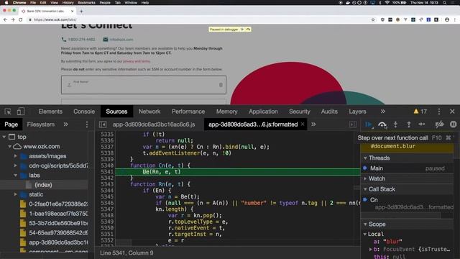Open the (index) file
The height and width of the screenshot is (259, 460).
[43, 185]
